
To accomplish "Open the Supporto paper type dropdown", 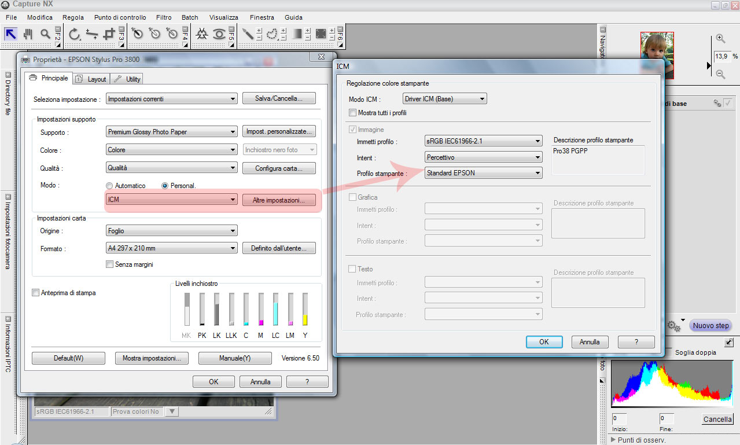I will tap(172, 132).
